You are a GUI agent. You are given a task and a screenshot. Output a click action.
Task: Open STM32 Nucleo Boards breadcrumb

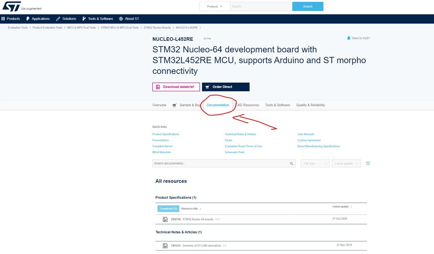pos(157,28)
